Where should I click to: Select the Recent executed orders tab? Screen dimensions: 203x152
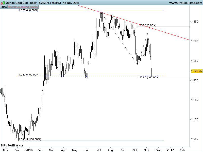[x=23, y=7]
